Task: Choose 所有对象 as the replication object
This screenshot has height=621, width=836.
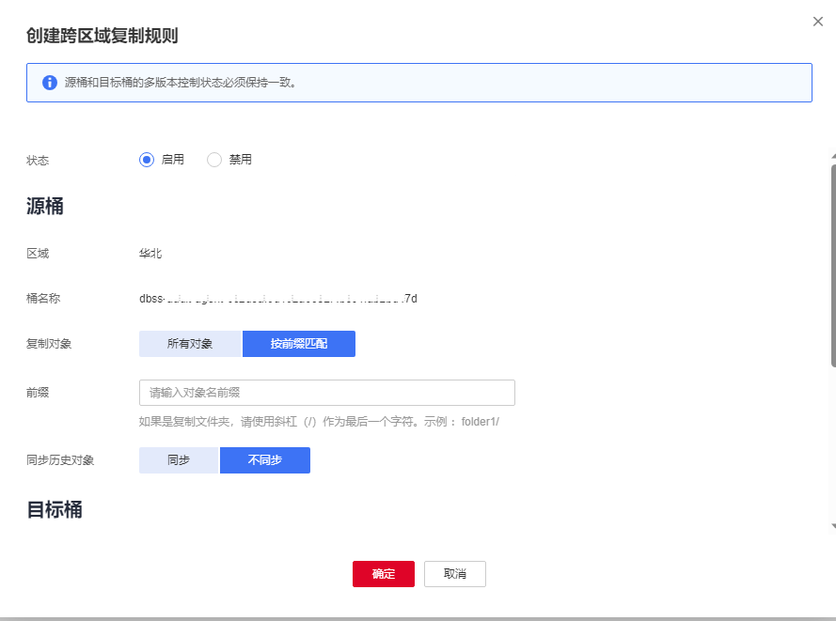Action: (190, 344)
